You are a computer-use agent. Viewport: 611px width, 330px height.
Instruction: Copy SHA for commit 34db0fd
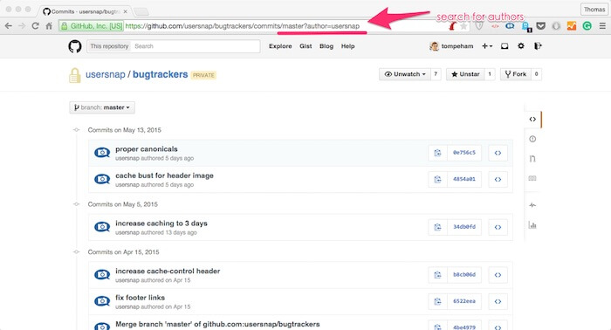[437, 227]
